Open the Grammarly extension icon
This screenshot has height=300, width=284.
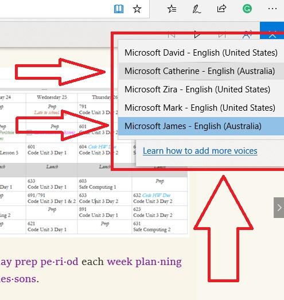click(247, 9)
